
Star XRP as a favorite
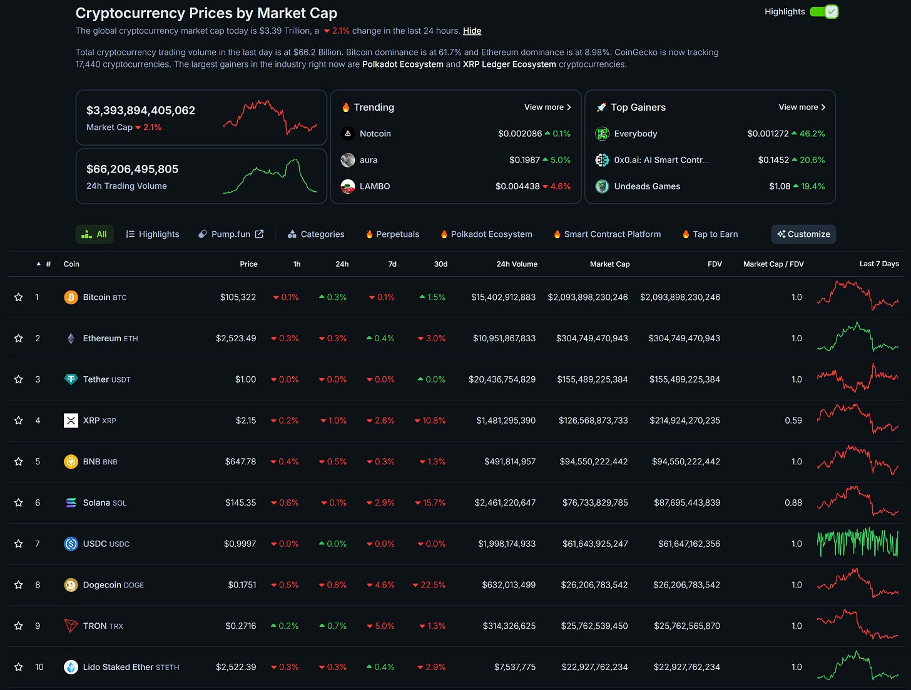[x=19, y=421]
